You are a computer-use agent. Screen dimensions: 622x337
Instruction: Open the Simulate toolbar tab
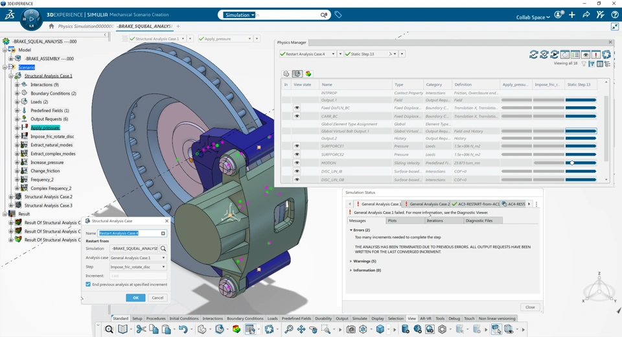[360, 318]
